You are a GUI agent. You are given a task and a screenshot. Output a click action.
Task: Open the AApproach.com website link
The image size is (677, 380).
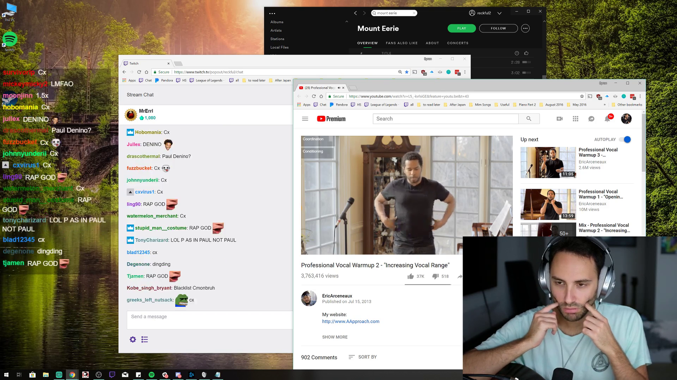pyautogui.click(x=351, y=321)
